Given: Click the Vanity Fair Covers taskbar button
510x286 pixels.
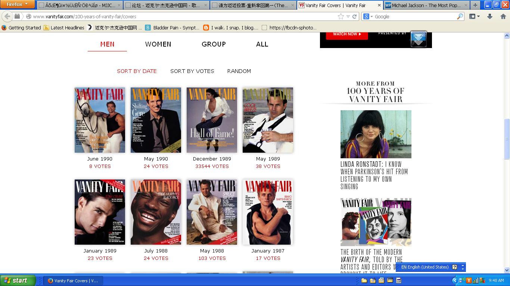Looking at the screenshot, I should point(73,280).
